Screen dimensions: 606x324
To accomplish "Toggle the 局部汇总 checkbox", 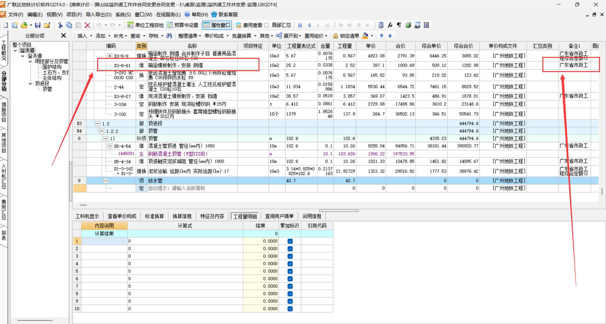I will click(x=266, y=25).
